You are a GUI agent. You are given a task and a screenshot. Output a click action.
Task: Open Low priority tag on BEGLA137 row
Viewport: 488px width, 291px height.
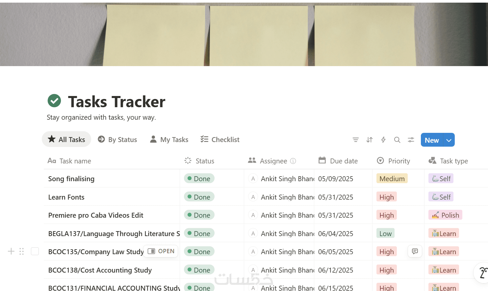click(x=385, y=233)
